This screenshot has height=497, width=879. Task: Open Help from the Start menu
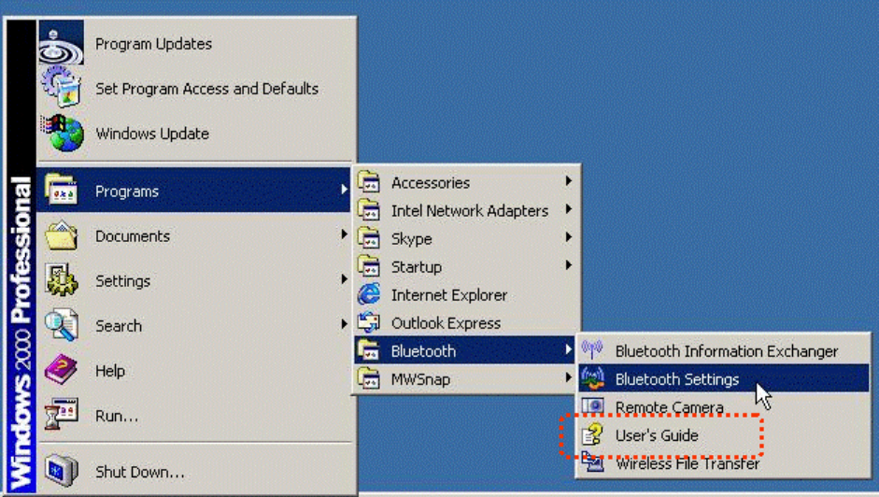[x=195, y=370]
